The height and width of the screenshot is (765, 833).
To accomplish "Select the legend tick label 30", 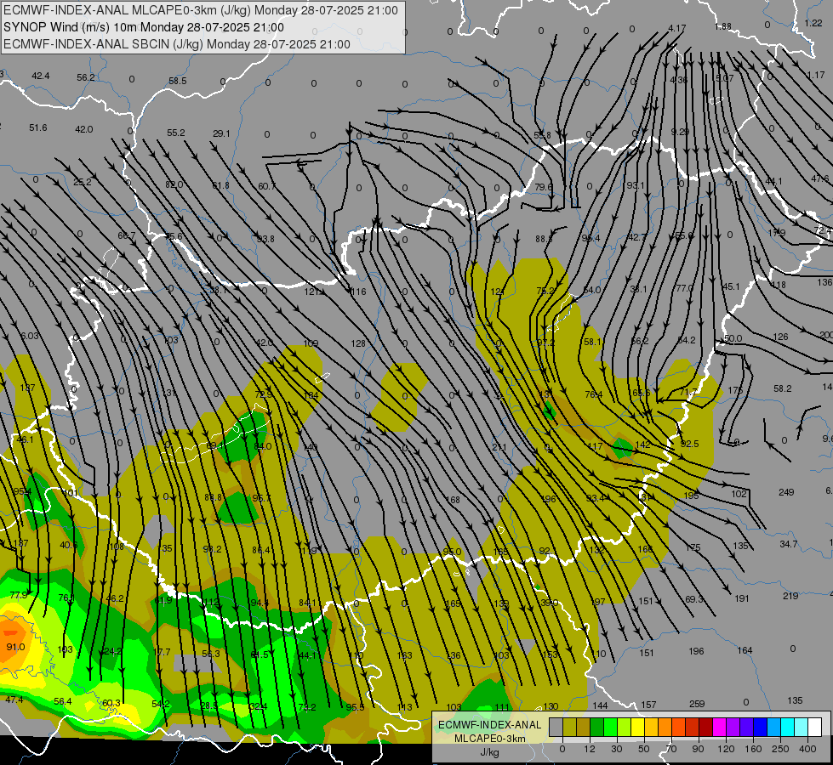I will pyautogui.click(x=616, y=749).
